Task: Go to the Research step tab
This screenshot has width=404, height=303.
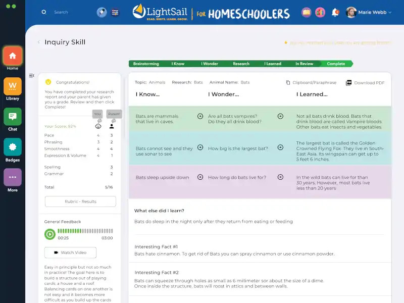Action: click(x=241, y=64)
